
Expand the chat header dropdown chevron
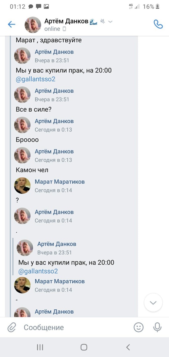[110, 21]
